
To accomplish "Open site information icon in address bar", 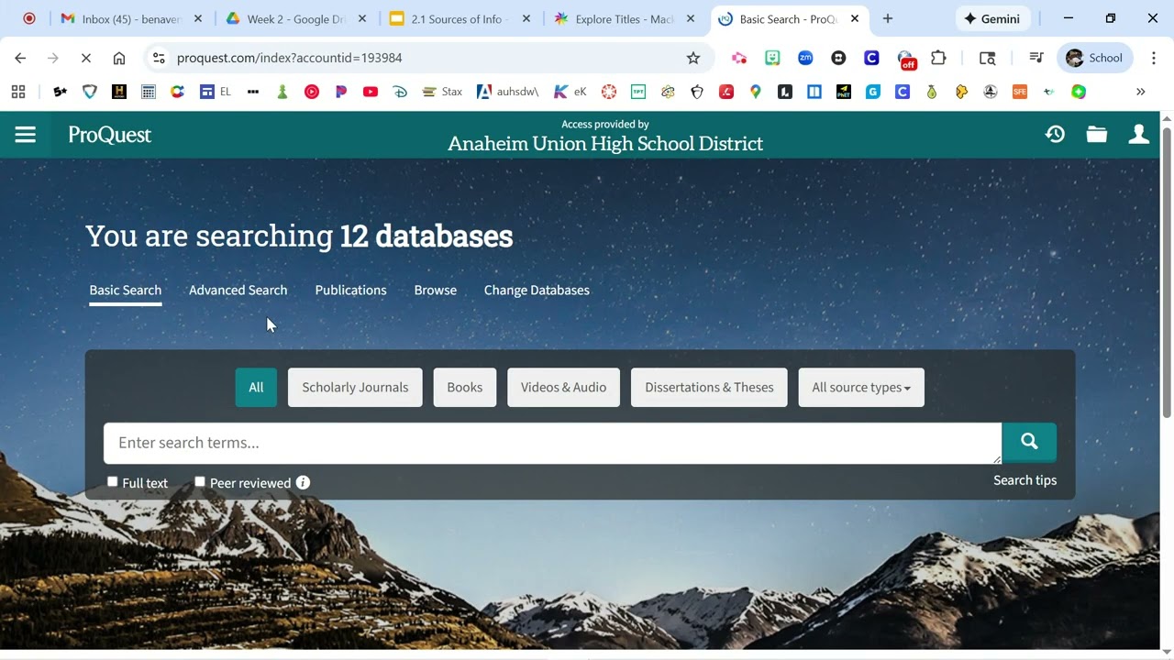I will pos(159,58).
